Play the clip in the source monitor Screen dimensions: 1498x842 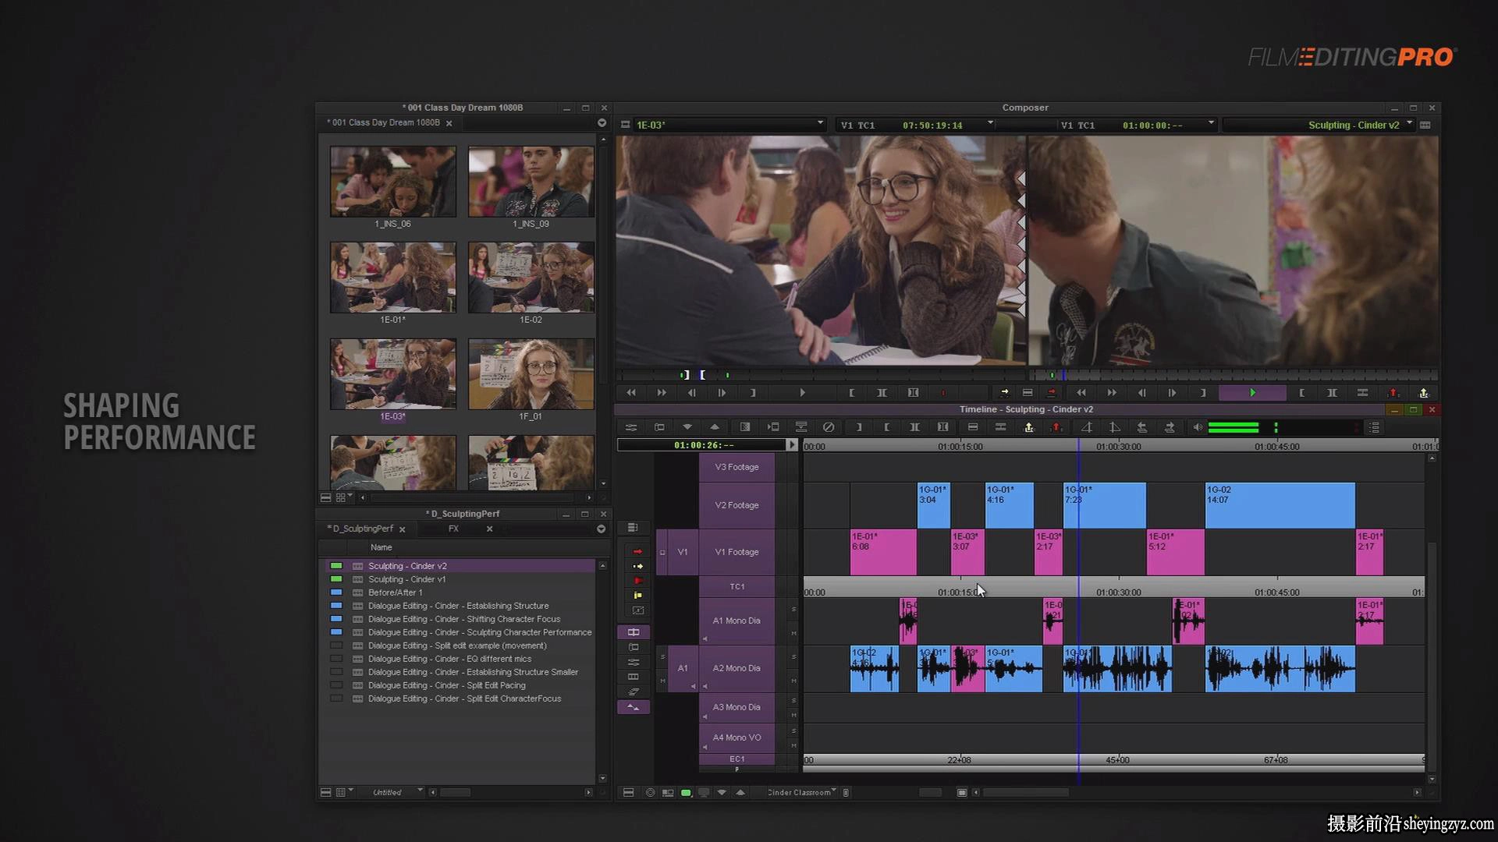[x=802, y=393]
